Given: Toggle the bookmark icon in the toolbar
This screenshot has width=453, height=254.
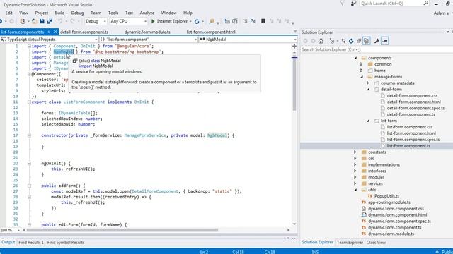Looking at the screenshot, I should click(x=263, y=21).
